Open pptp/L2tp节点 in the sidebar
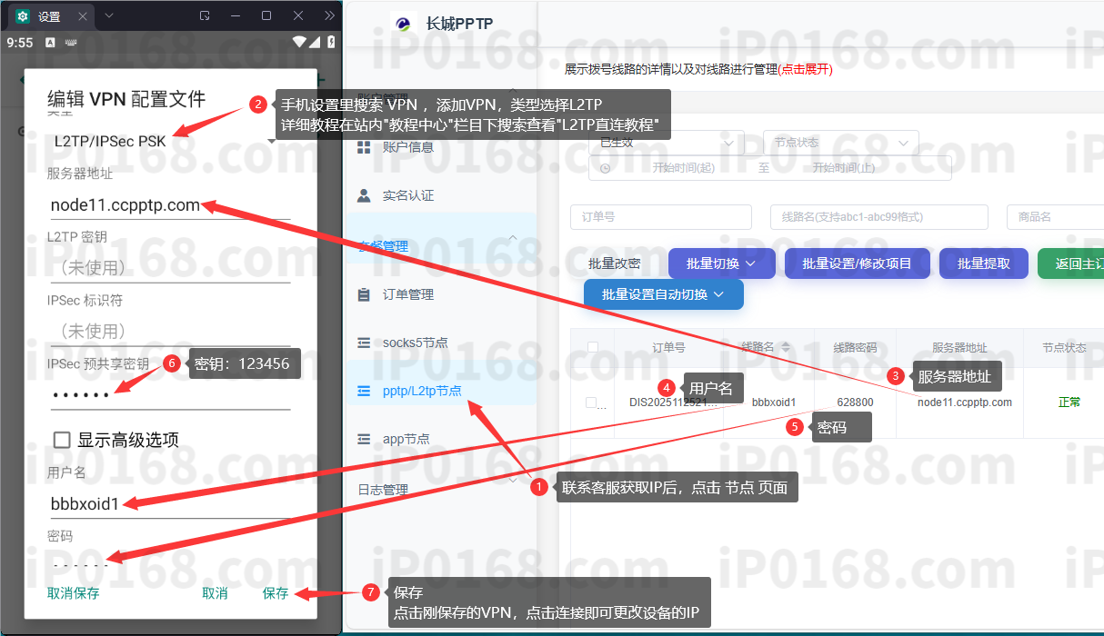The image size is (1104, 636). click(422, 391)
